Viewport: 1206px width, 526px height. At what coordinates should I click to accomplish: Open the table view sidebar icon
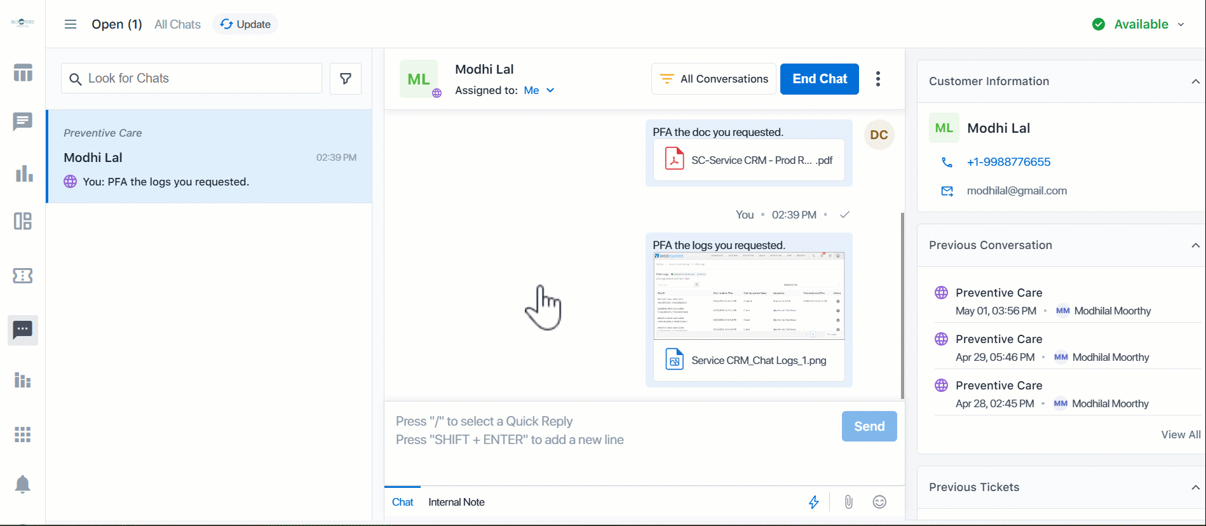pyautogui.click(x=23, y=72)
